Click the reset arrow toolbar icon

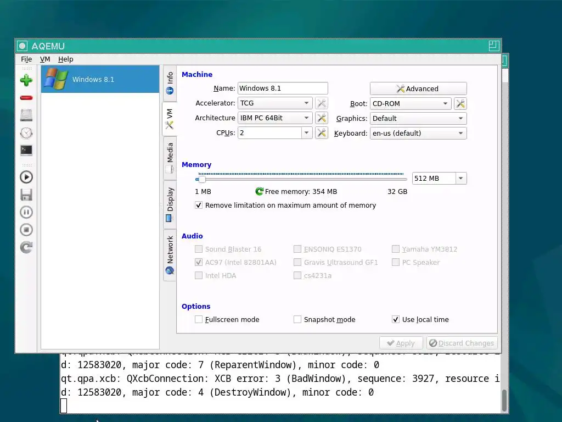[x=26, y=247]
